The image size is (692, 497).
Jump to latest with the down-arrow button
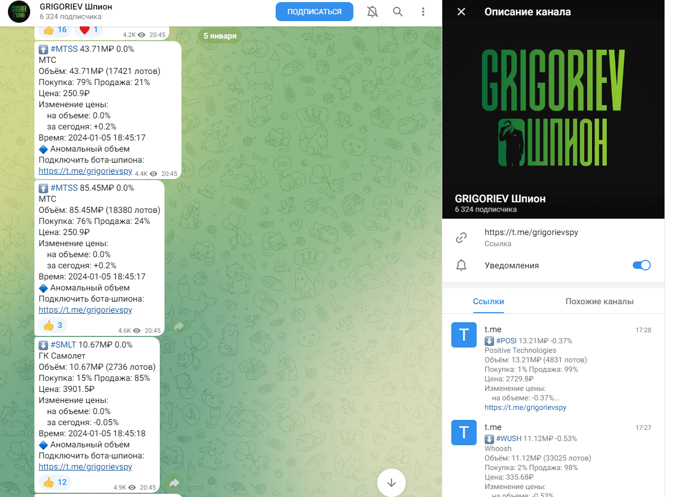point(391,483)
